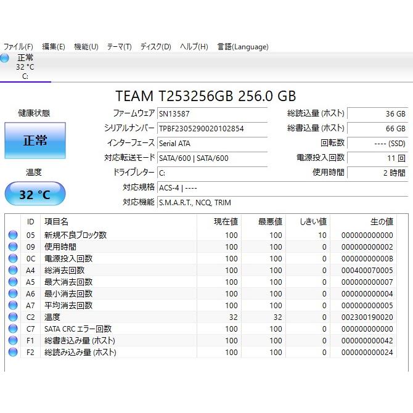
Task: Click the status orb for attribute A4
Action: tap(13, 270)
